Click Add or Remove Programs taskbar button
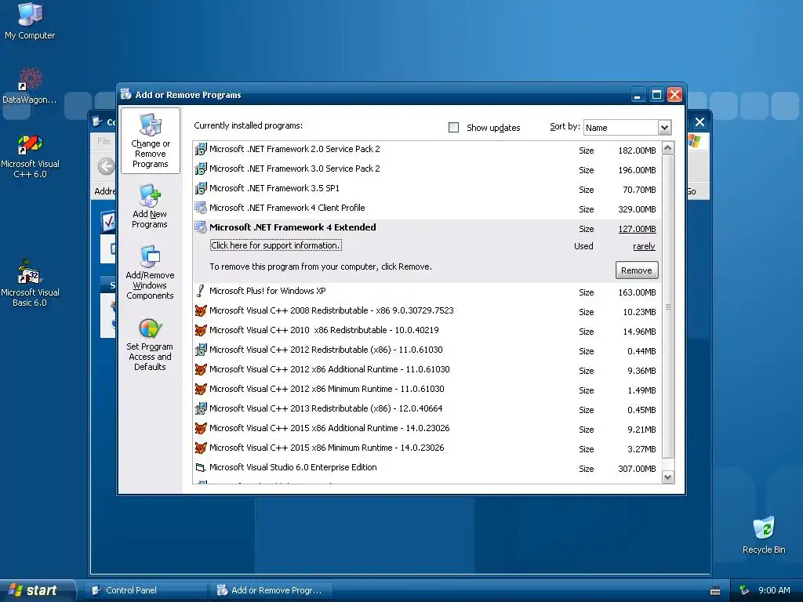 coord(271,590)
